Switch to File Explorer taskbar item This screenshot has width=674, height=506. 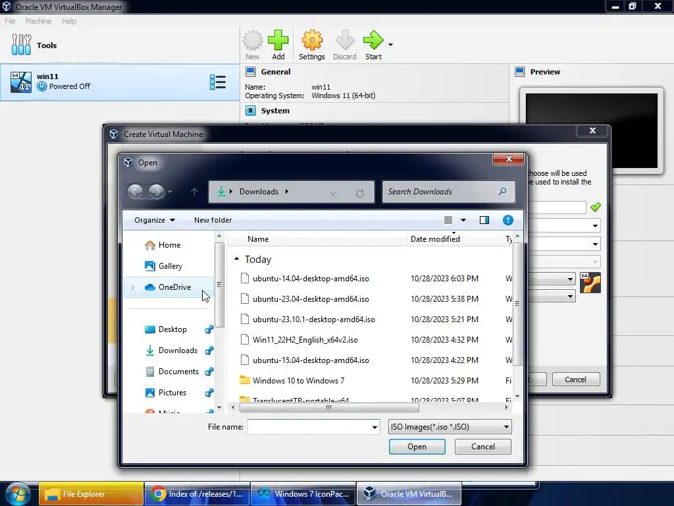pyautogui.click(x=91, y=494)
